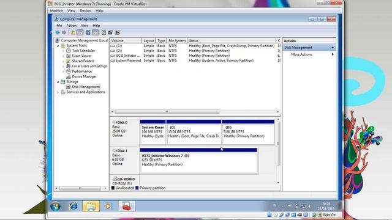Select the System Reserved volume row
The width and height of the screenshot is (392, 220).
point(195,61)
